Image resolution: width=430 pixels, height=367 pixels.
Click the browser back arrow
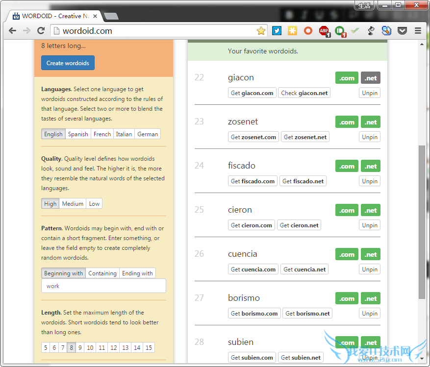[x=13, y=31]
